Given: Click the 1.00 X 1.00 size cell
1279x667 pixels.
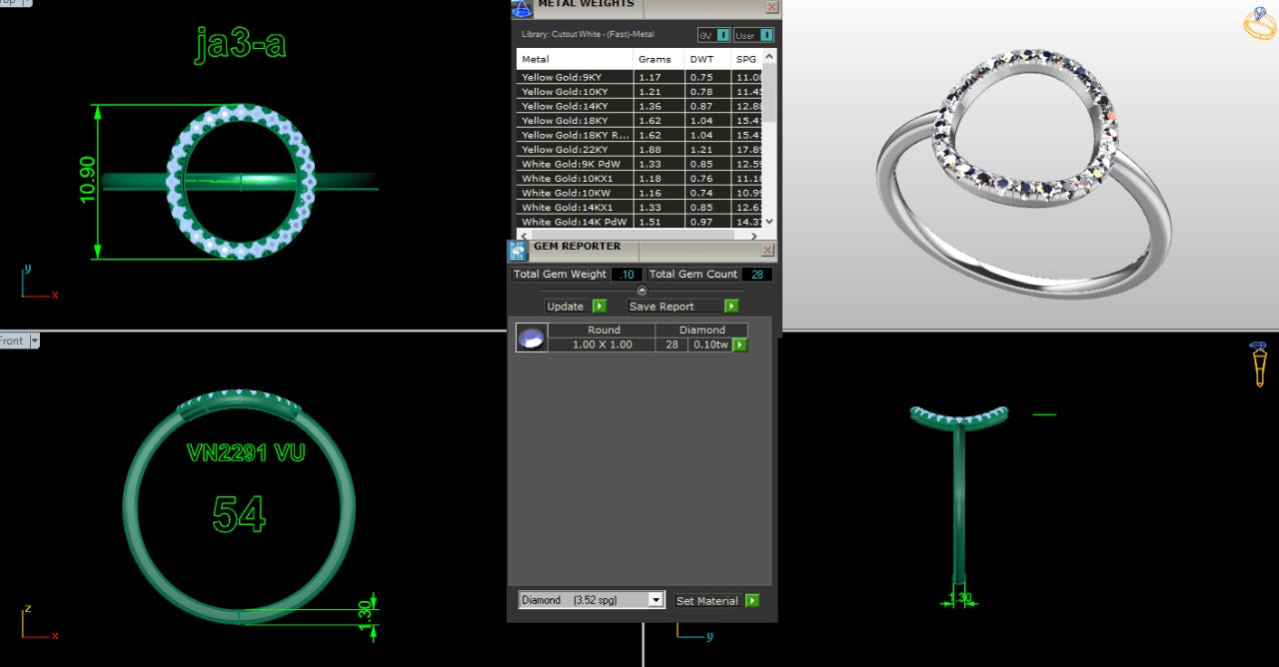Looking at the screenshot, I should pos(603,344).
